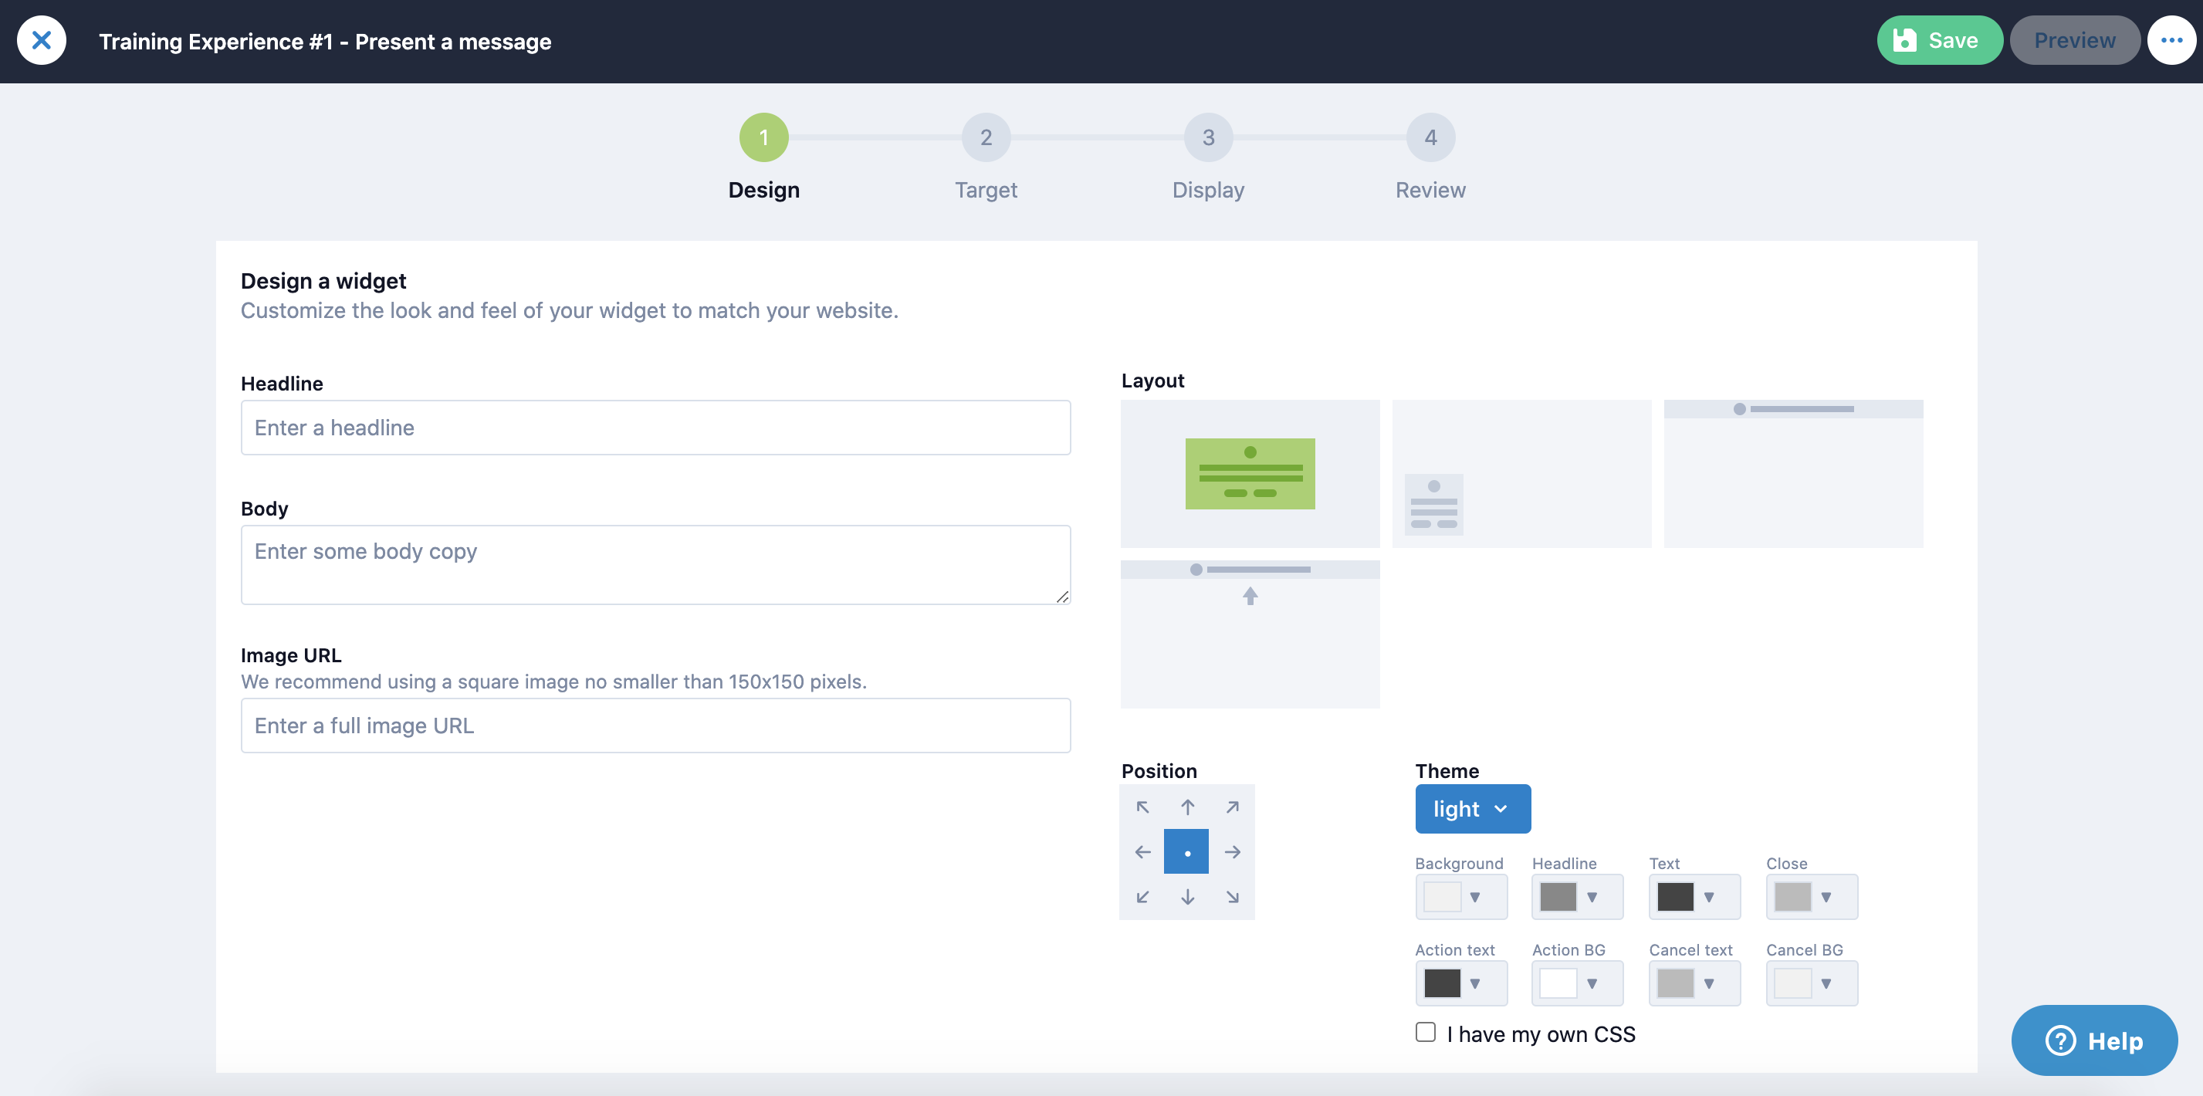2203x1096 pixels.
Task: Click the Text color swatch
Action: [x=1675, y=897]
